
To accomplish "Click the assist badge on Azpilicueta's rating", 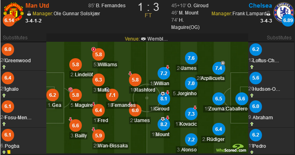I will [223, 63].
